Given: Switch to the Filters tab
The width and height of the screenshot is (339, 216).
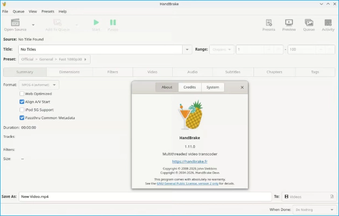Looking at the screenshot, I should pos(113,72).
